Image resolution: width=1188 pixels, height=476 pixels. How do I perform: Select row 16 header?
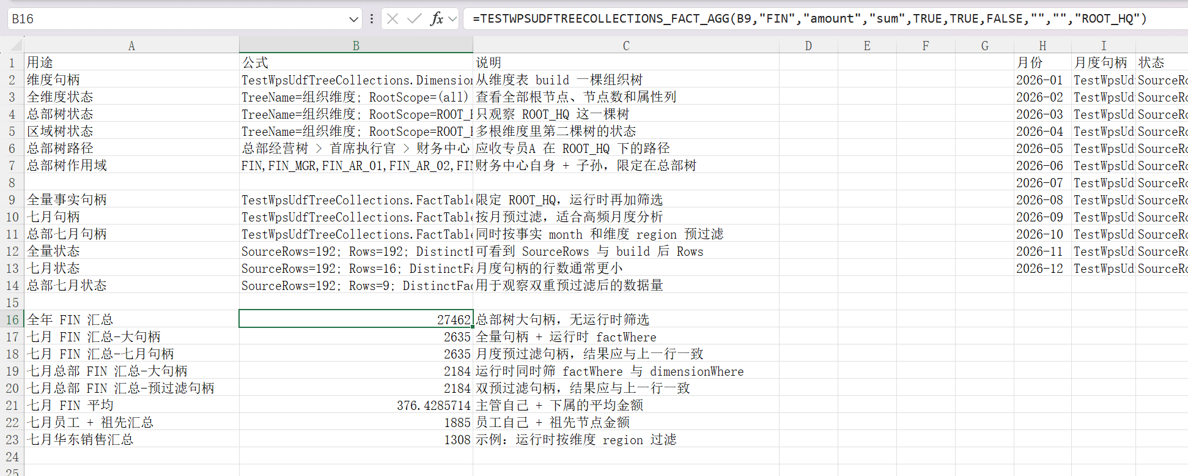pyautogui.click(x=12, y=319)
